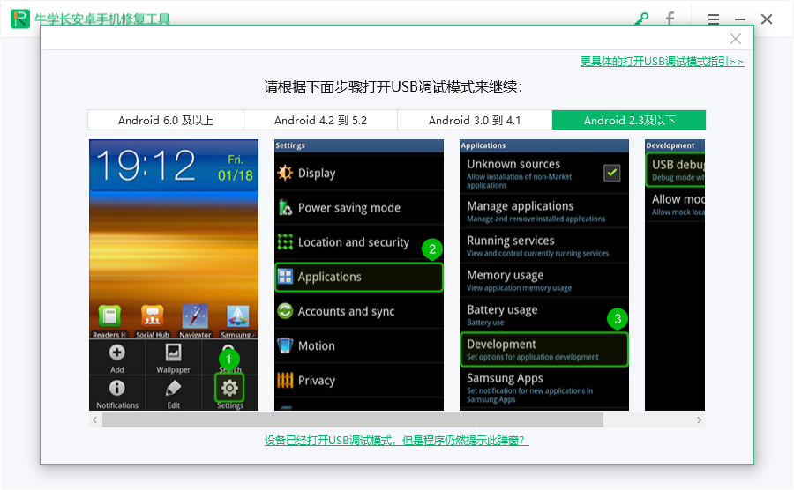Click the 'Accounts and sync' label
The width and height of the screenshot is (794, 490).
(x=347, y=311)
